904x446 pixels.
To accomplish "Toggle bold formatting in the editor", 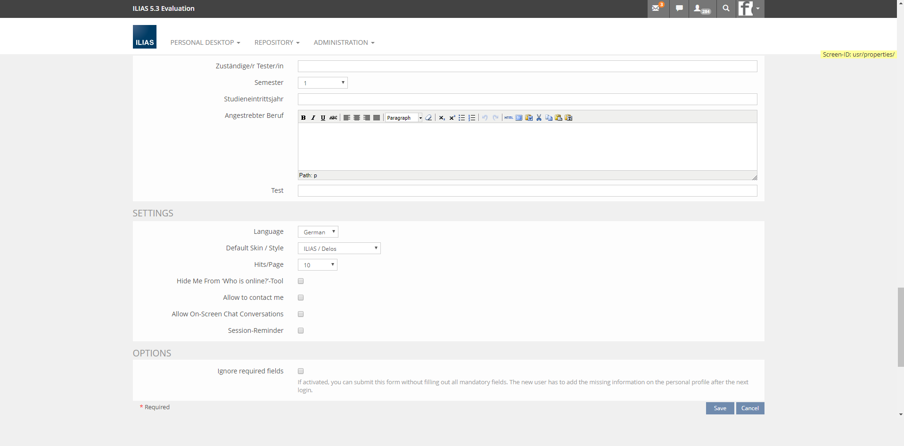I will pyautogui.click(x=304, y=118).
